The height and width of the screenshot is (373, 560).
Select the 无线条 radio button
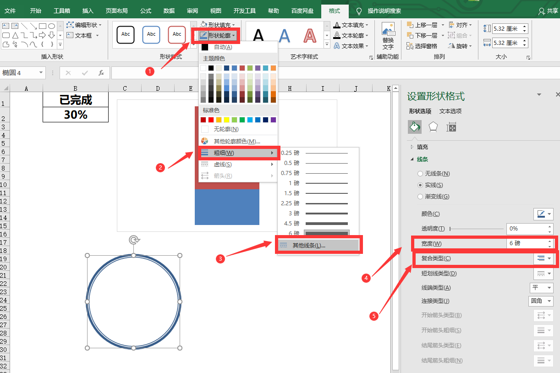click(x=420, y=174)
